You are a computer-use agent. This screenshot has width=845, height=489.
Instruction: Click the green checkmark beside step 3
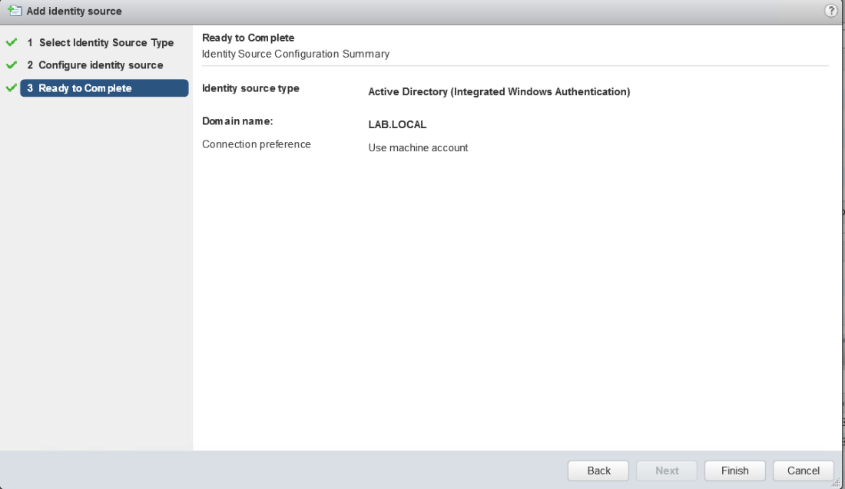point(10,88)
